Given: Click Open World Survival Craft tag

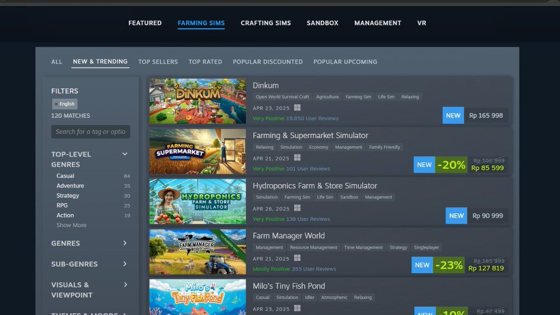Looking at the screenshot, I should click(282, 97).
